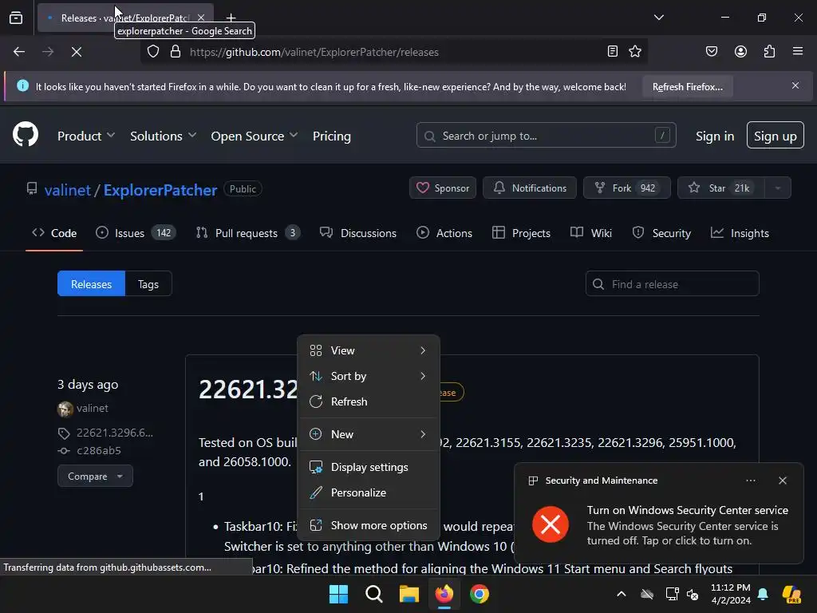Switch to the Issues tab
This screenshot has height=613, width=817.
tap(136, 233)
